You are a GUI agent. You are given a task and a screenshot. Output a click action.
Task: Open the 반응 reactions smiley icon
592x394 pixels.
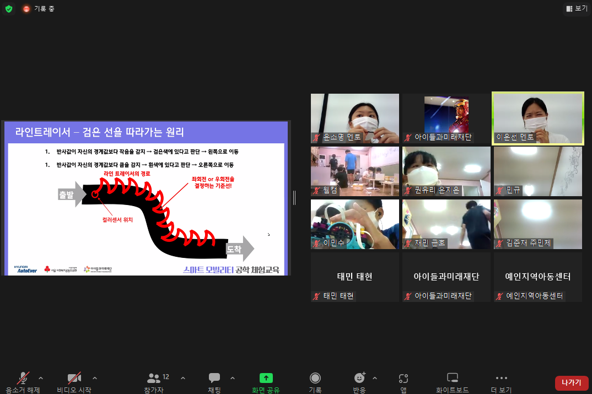(359, 379)
